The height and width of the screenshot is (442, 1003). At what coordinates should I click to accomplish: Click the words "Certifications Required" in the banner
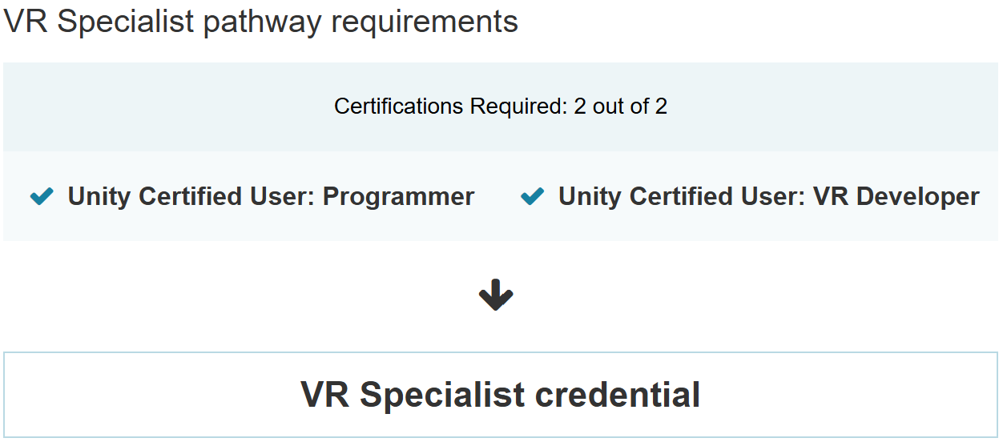447,106
